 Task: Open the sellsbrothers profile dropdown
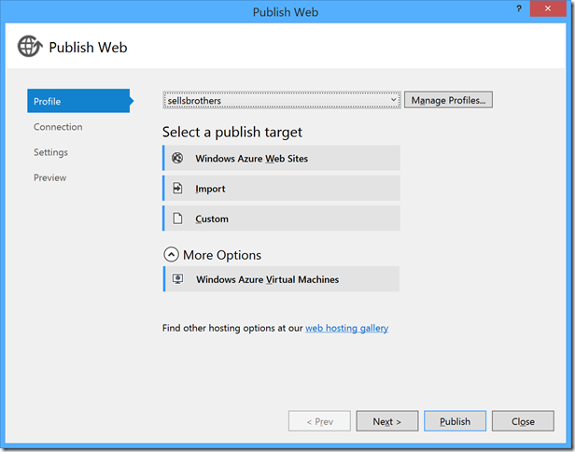click(x=281, y=100)
